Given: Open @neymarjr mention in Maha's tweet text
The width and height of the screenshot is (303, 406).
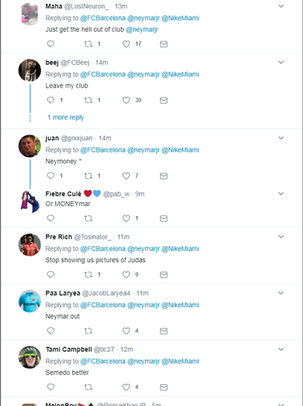Looking at the screenshot, I should click(142, 29).
